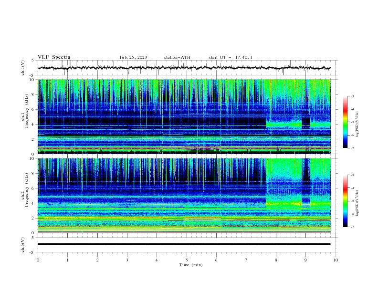Click time axis tick label "0"
This screenshot has width=378, height=292.
tap(38, 260)
